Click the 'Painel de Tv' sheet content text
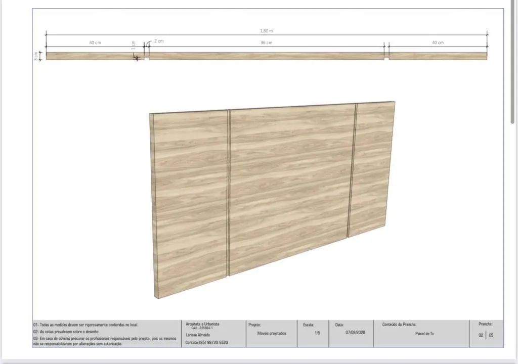The image size is (518, 364). pos(424,334)
